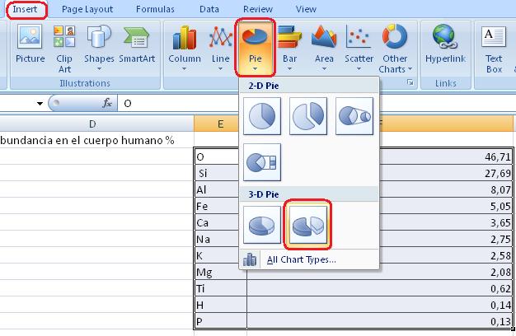Pick the exploded 2-D pie chart
The height and width of the screenshot is (336, 516).
click(308, 116)
